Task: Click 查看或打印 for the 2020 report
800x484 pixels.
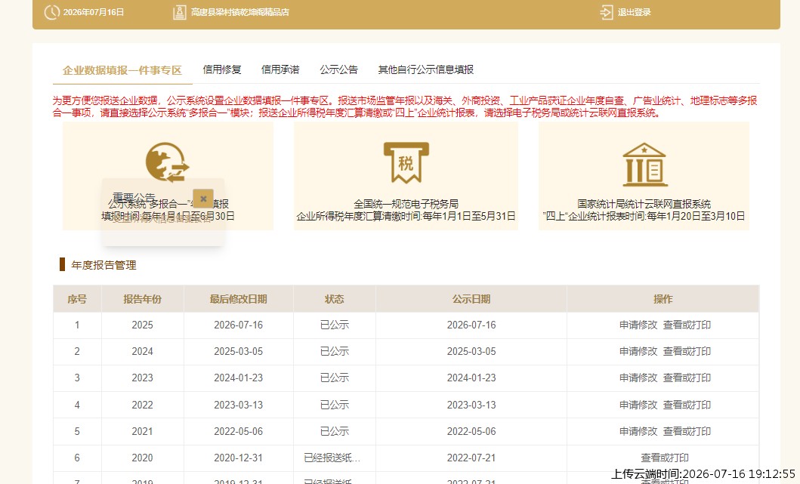Action: click(x=665, y=458)
